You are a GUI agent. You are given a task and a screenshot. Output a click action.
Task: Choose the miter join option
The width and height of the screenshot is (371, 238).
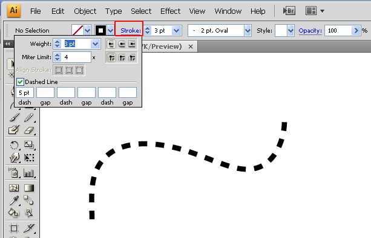[111, 57]
